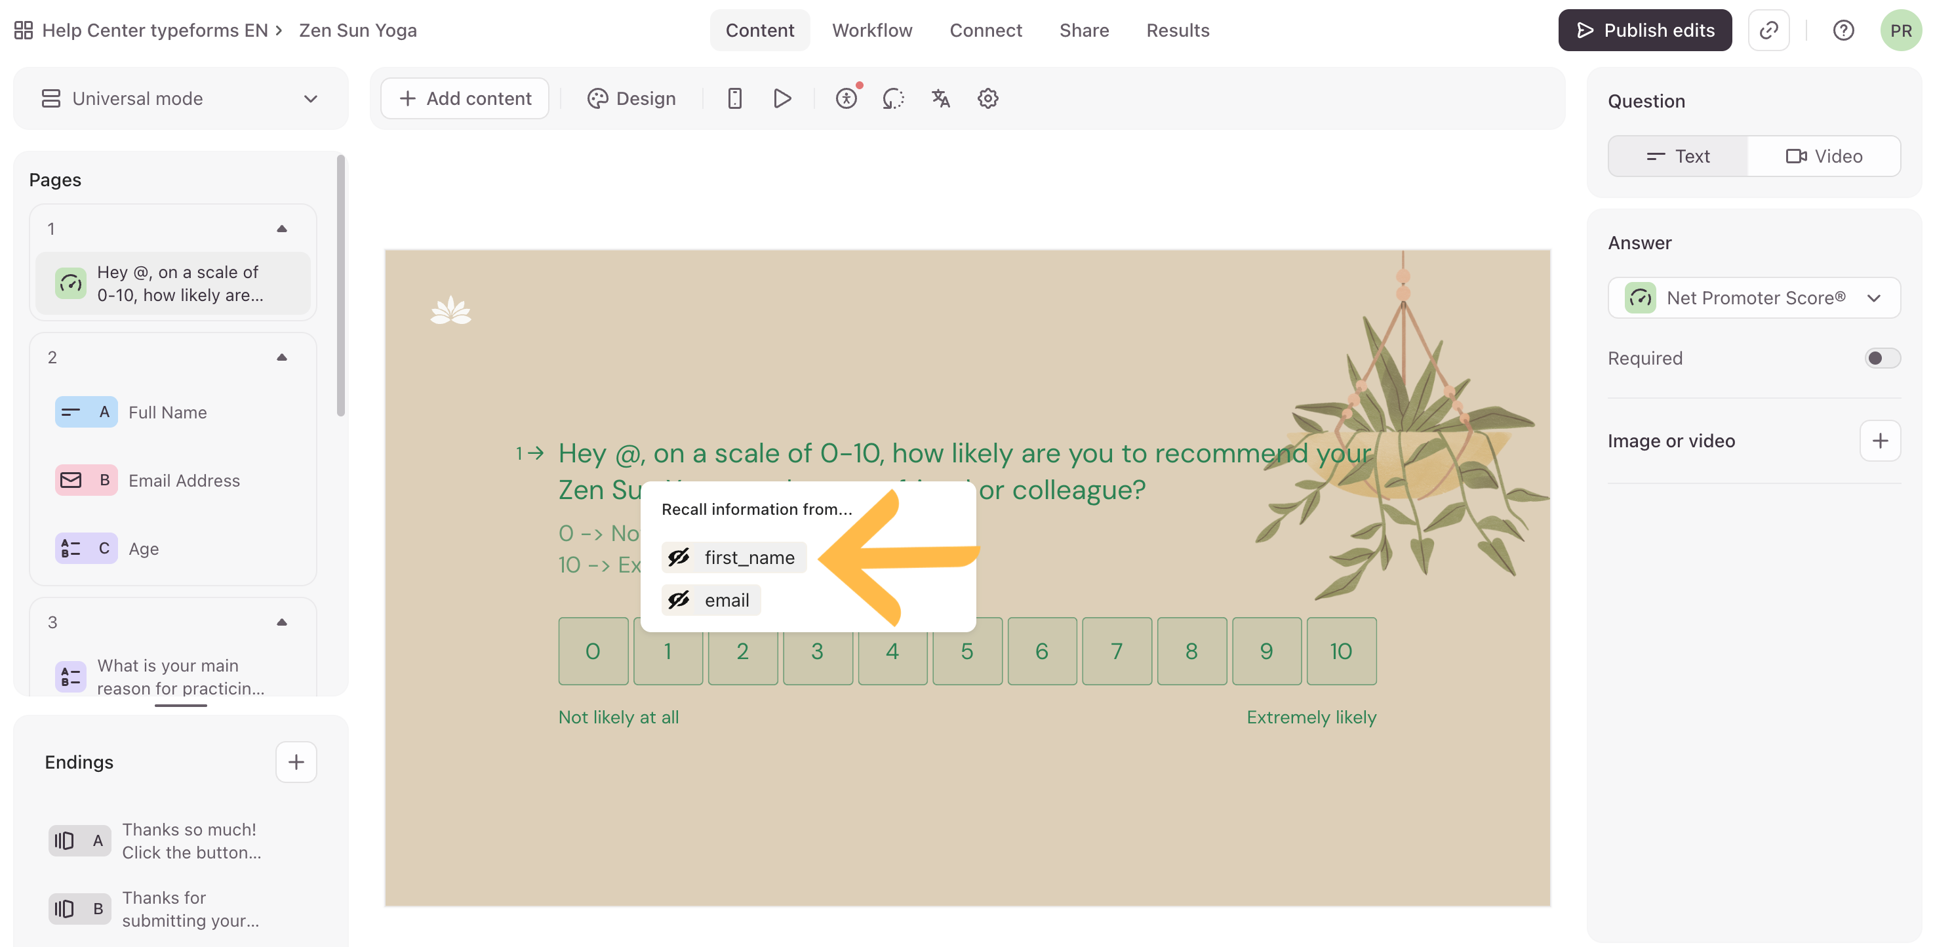Click the Publish edits button
This screenshot has height=947, width=1933.
(1645, 31)
